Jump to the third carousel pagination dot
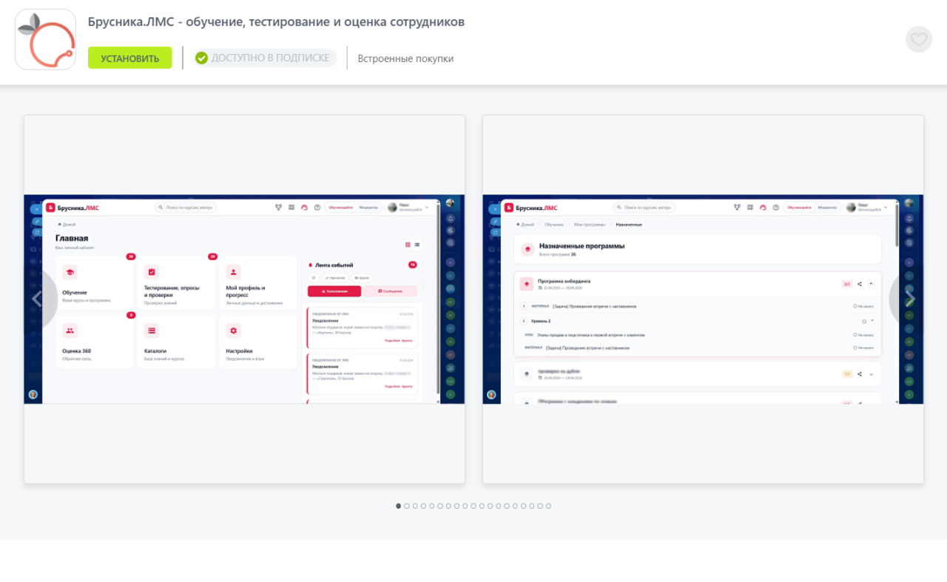 click(x=415, y=506)
